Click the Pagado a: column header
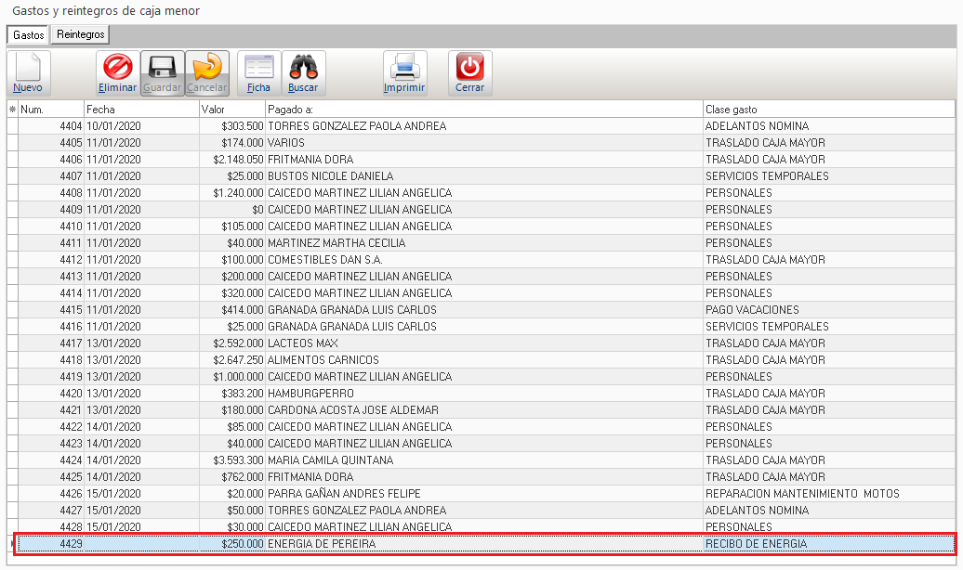The width and height of the screenshot is (963, 570). click(x=483, y=110)
